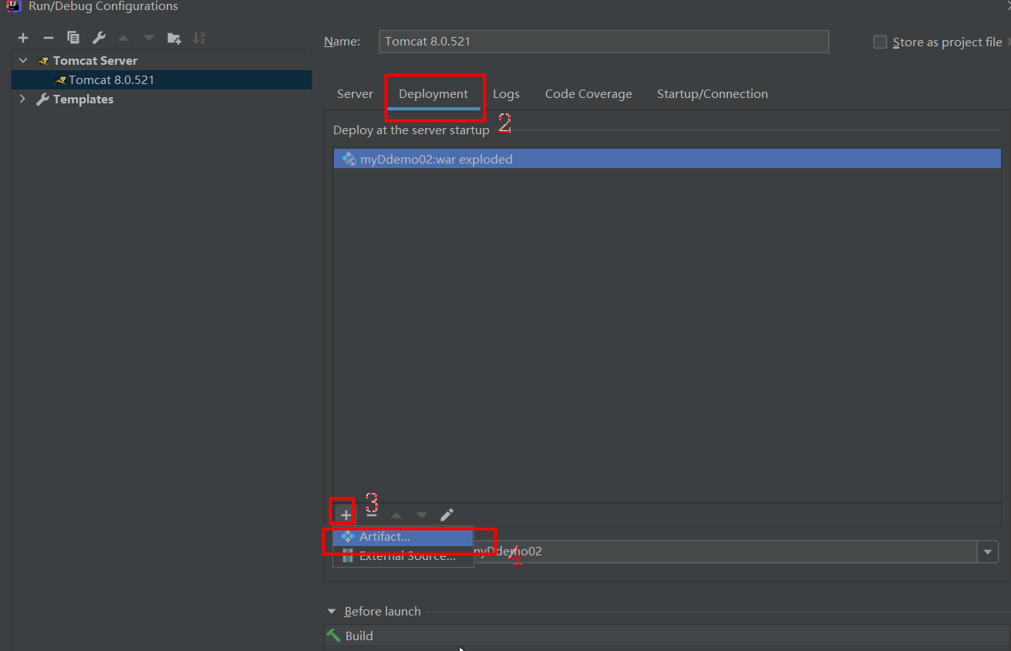1011x651 pixels.
Task: Create new folder for configurations
Action: [174, 38]
